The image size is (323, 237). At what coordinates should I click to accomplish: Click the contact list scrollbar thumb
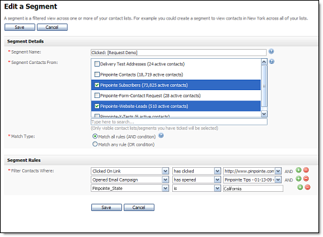pos(264,86)
